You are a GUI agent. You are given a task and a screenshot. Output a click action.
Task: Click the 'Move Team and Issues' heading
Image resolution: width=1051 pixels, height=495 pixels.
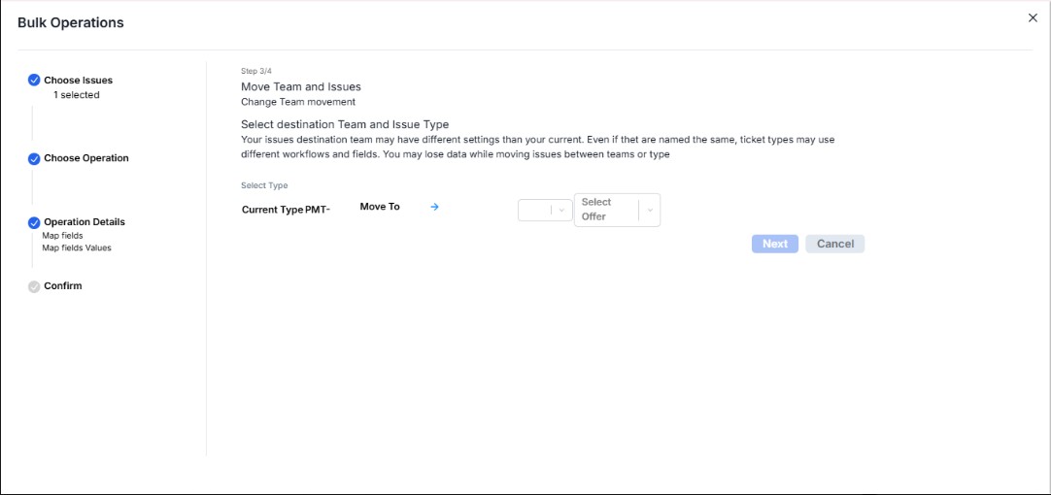pos(301,86)
